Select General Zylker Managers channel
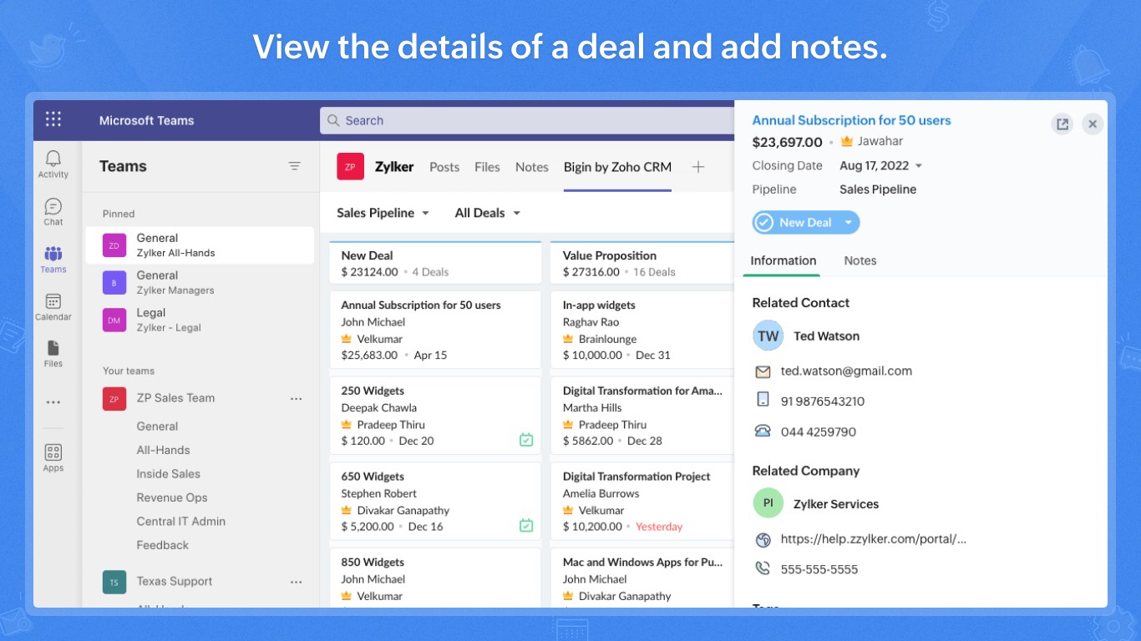 200,282
